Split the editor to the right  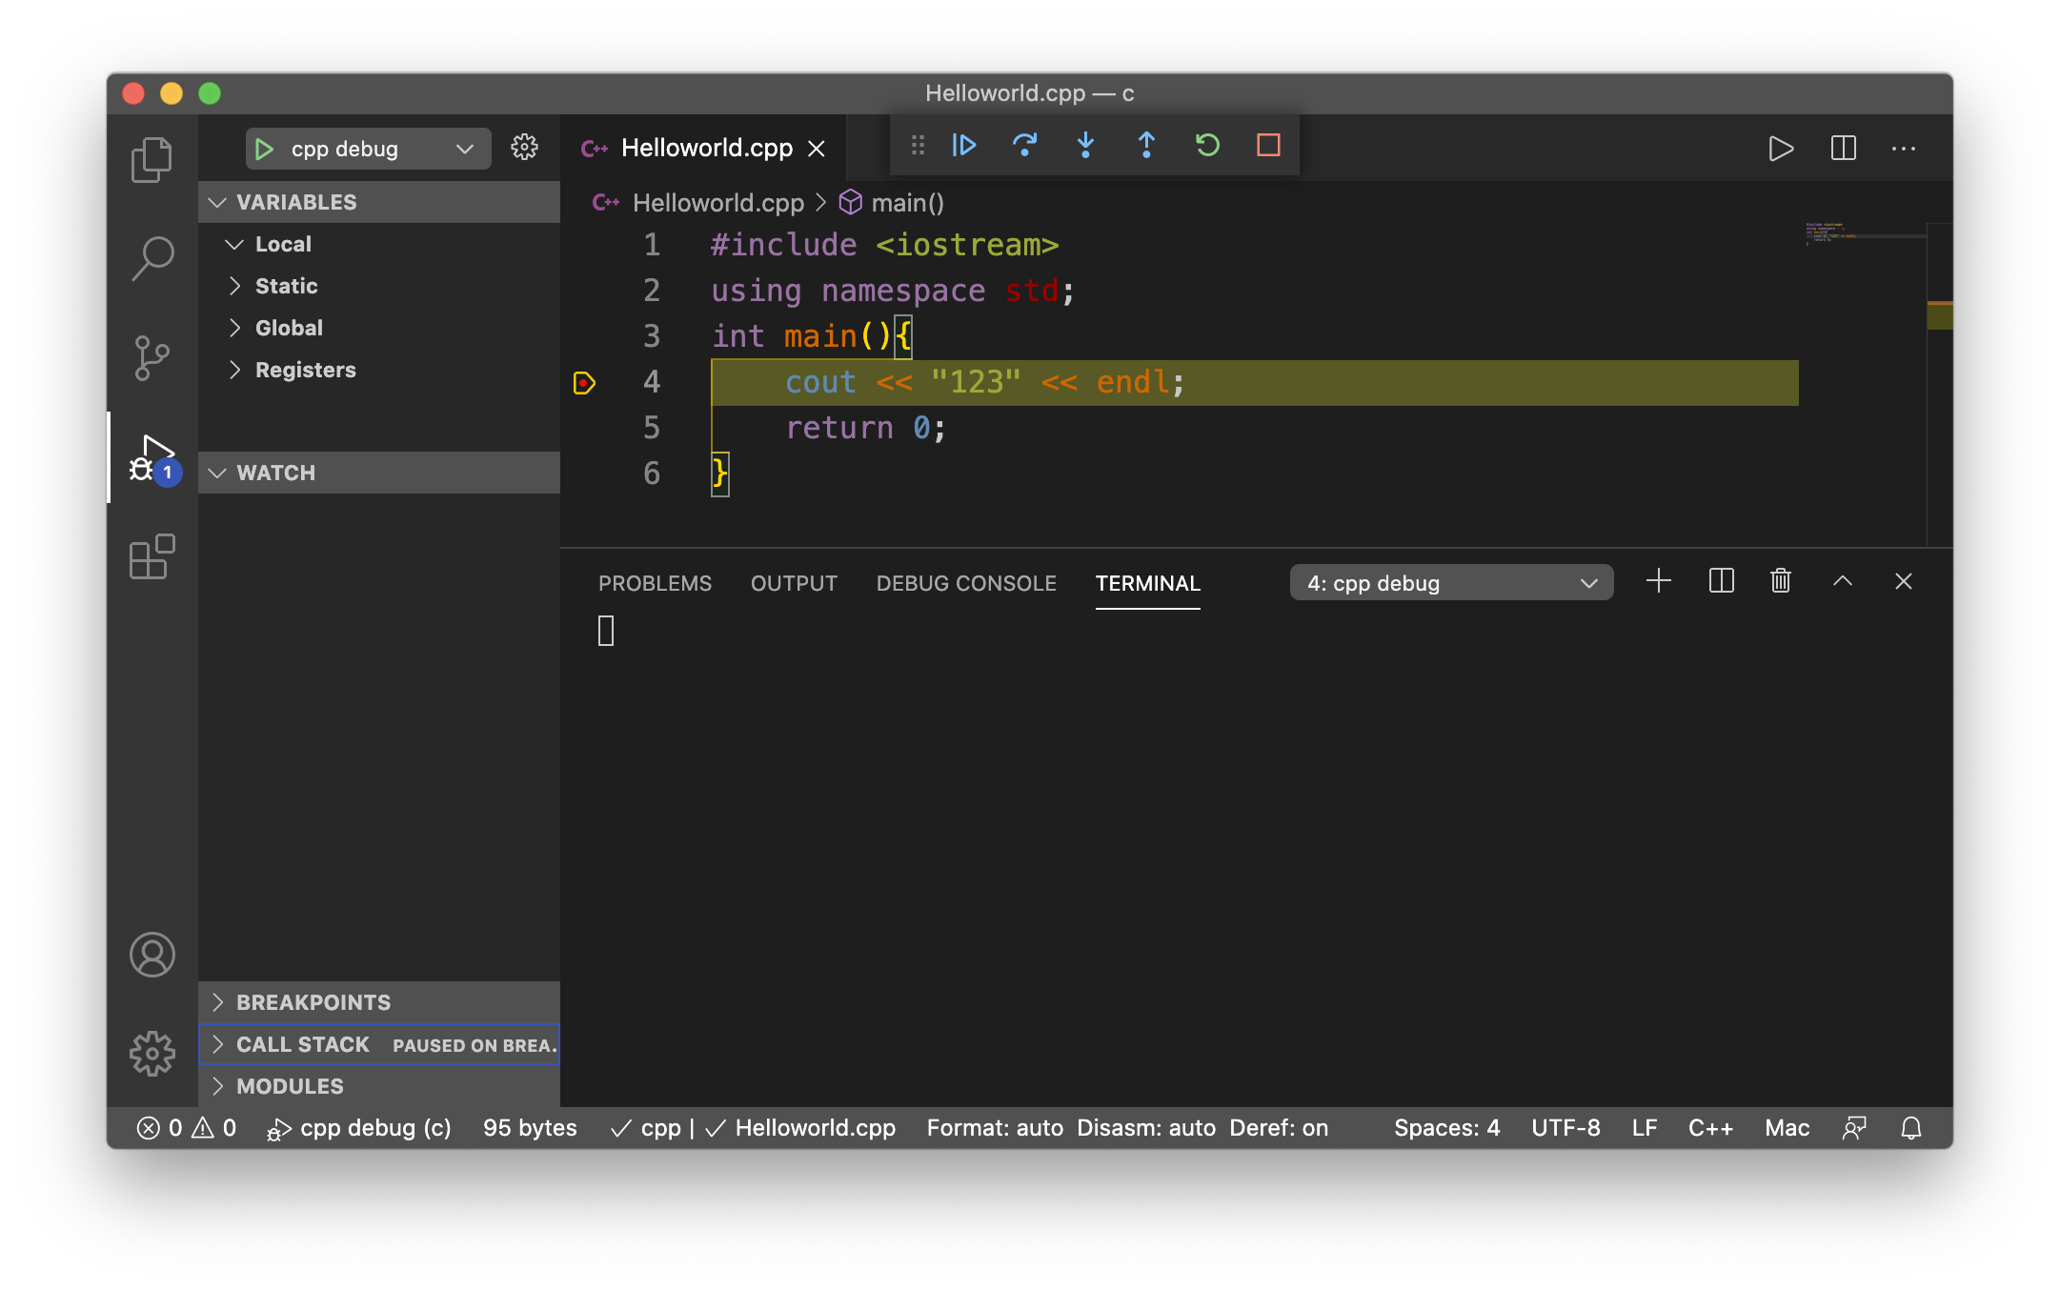[x=1844, y=149]
